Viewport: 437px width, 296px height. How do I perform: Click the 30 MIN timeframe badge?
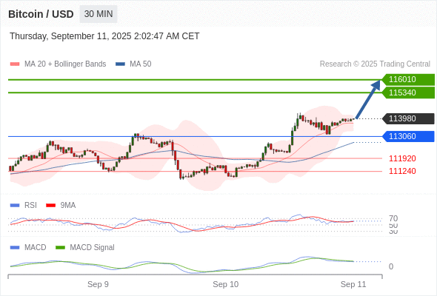tap(99, 14)
